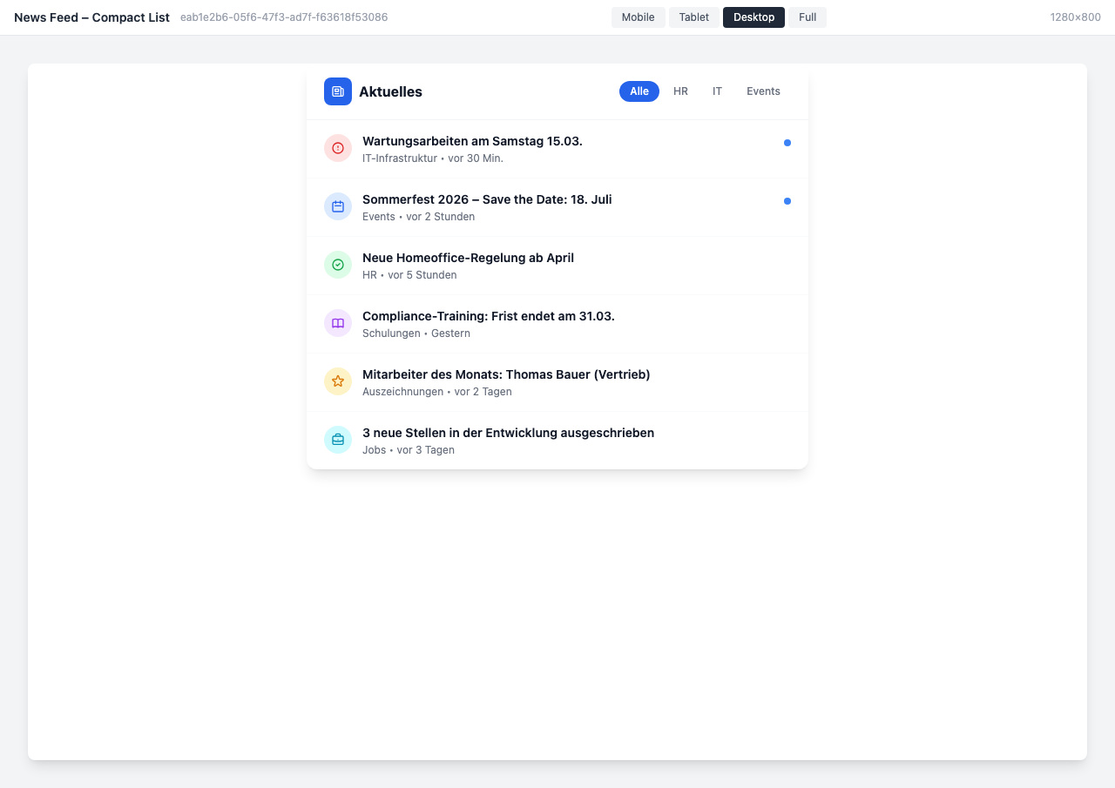Click the red maintenance alert icon

[338, 148]
